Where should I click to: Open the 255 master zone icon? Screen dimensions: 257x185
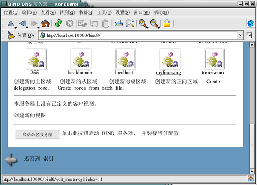tap(36, 59)
